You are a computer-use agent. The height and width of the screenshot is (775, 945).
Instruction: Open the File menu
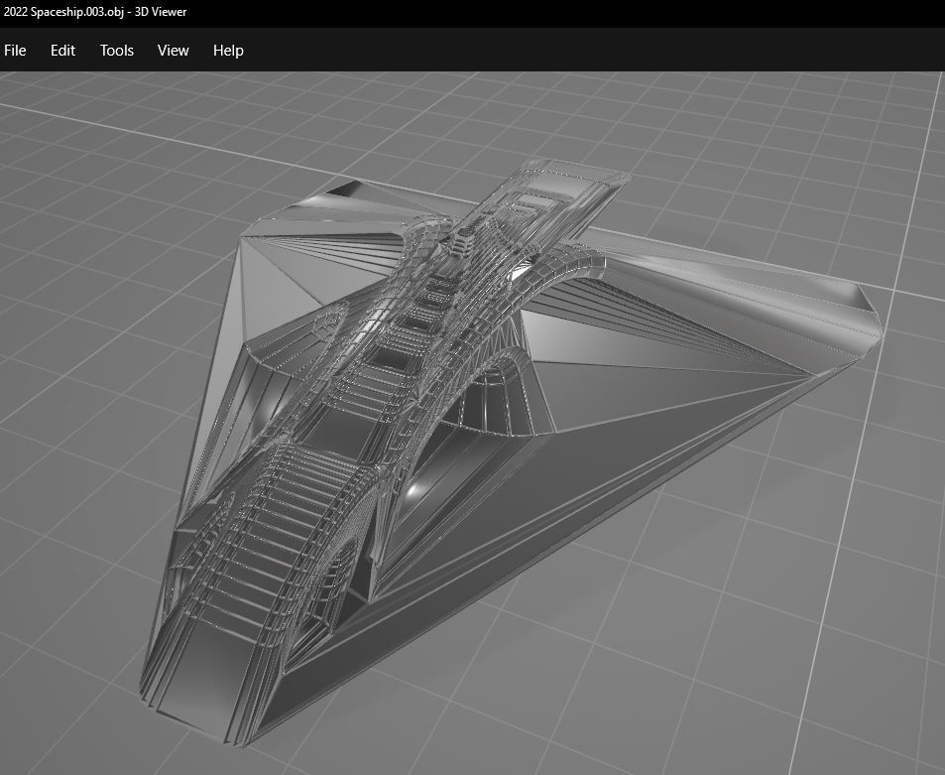pyautogui.click(x=15, y=51)
